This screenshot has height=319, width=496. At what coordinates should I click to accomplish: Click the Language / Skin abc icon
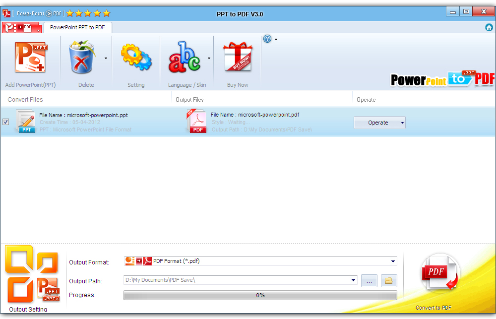click(185, 57)
